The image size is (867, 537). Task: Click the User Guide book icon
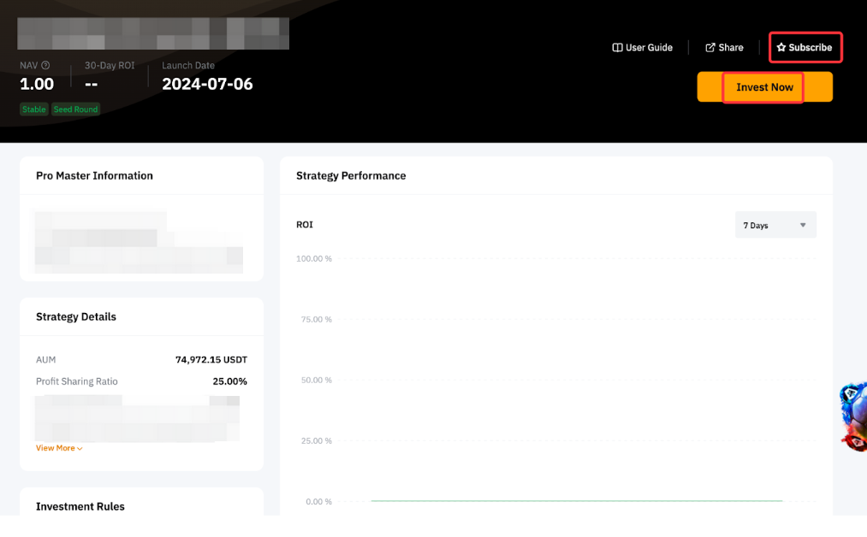click(617, 48)
